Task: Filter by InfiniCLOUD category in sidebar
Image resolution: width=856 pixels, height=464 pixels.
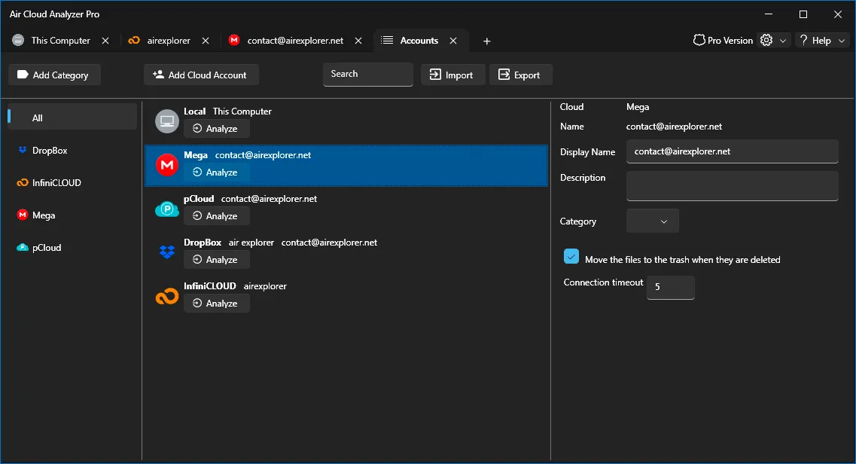Action: (x=72, y=183)
